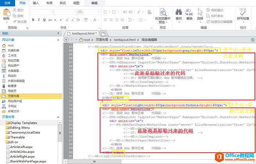Select the 格式刷 format painter
Screen dimensions: 256x164
(20, 22)
